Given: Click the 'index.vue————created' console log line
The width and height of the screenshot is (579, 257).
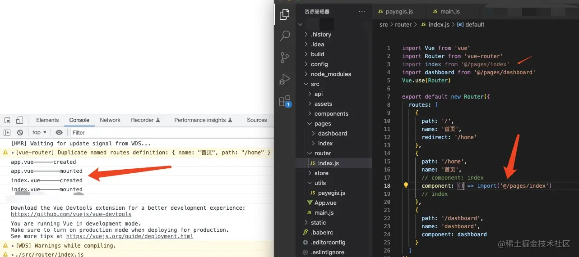Looking at the screenshot, I should [x=46, y=180].
